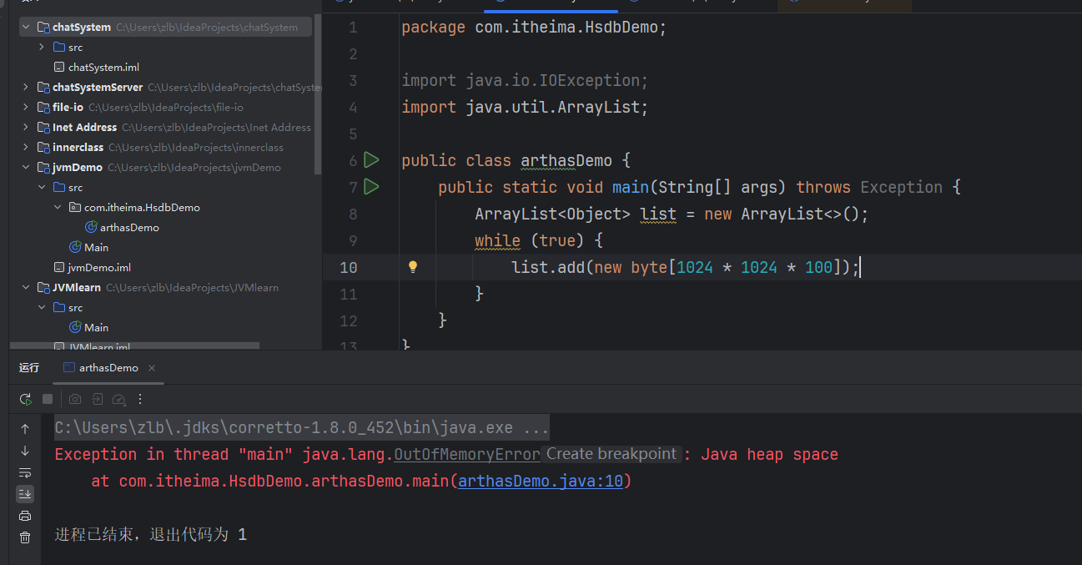Click the com.itheima.HsdbDemo package icon
Image resolution: width=1082 pixels, height=565 pixels.
pos(74,208)
